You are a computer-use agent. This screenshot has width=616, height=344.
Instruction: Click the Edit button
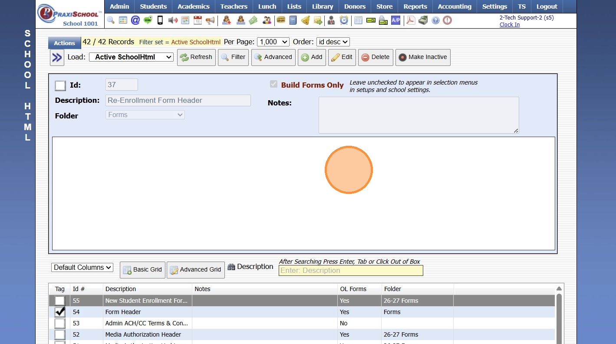[342, 57]
